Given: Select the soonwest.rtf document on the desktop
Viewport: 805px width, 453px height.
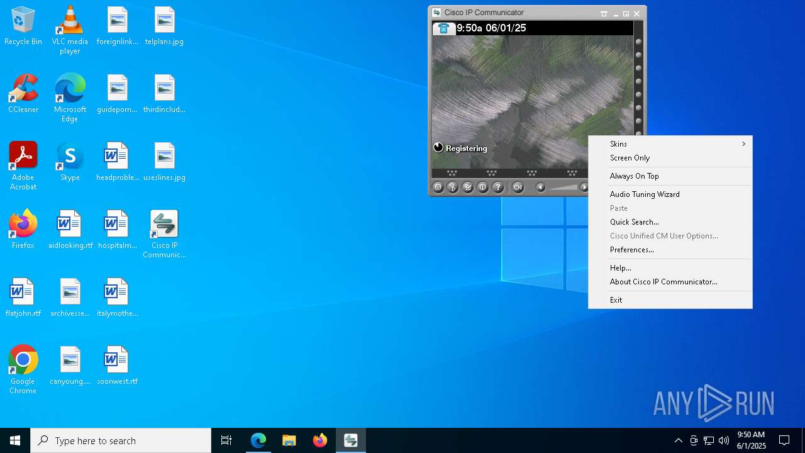Looking at the screenshot, I should (x=117, y=366).
